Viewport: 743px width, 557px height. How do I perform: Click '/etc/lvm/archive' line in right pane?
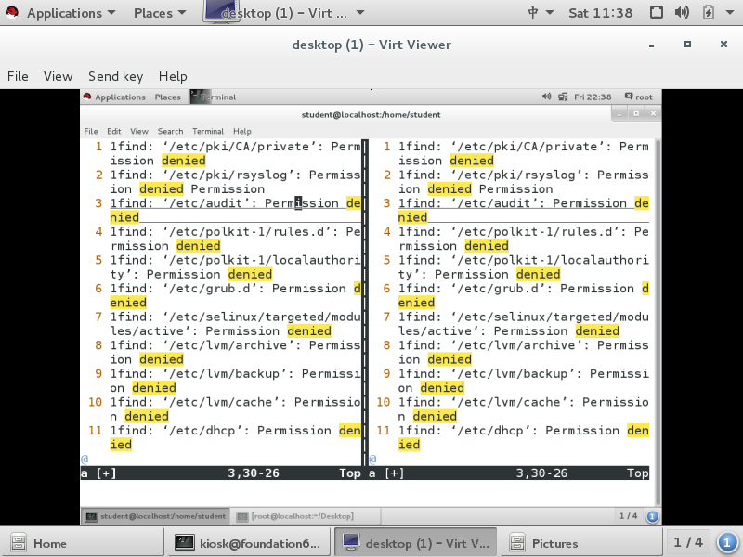point(524,353)
